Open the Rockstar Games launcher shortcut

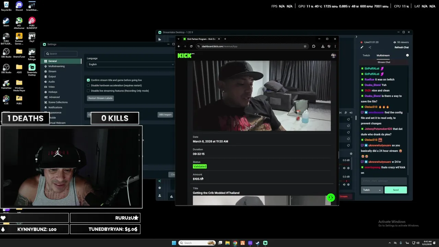(x=19, y=39)
